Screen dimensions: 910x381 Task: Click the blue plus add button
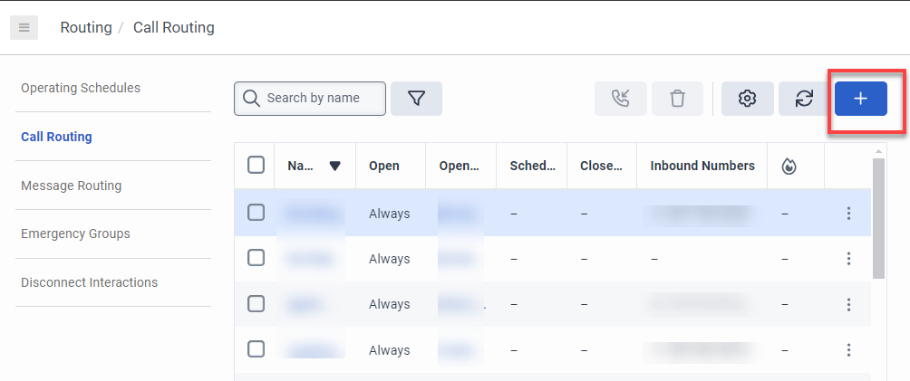pyautogui.click(x=860, y=99)
